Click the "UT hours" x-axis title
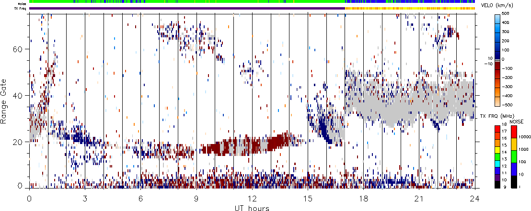Image resolution: width=531 pixels, height=211 pixels. pyautogui.click(x=252, y=207)
